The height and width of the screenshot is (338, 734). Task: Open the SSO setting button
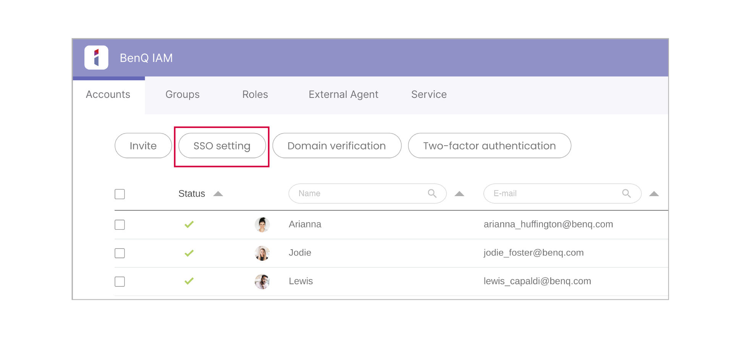[222, 146]
